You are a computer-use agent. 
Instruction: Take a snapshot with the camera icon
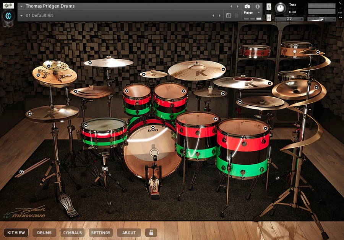coord(247,6)
